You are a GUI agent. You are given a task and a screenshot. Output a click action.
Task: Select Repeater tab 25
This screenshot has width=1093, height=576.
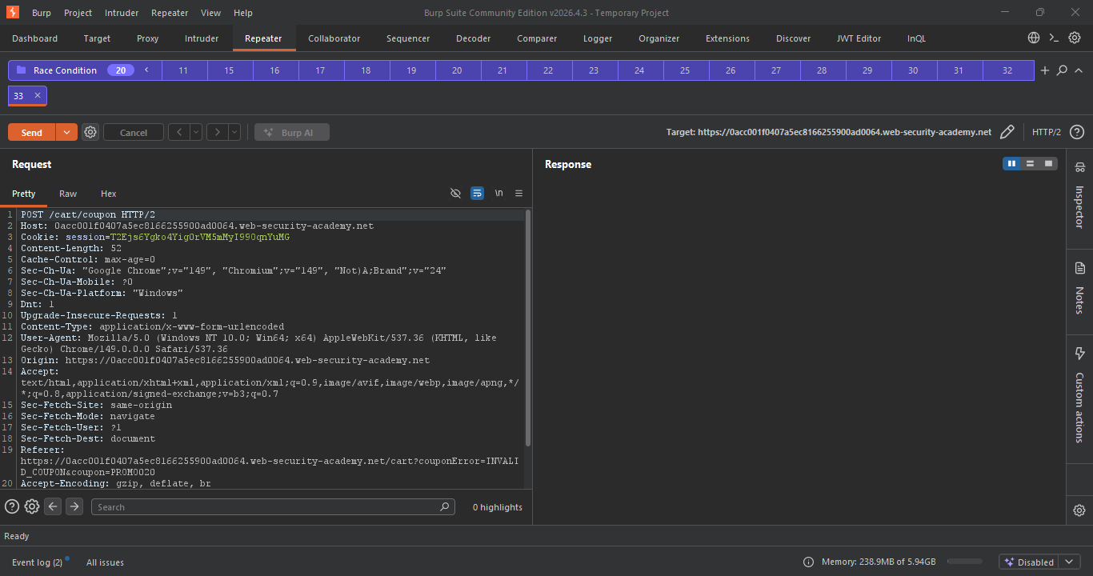tap(685, 70)
